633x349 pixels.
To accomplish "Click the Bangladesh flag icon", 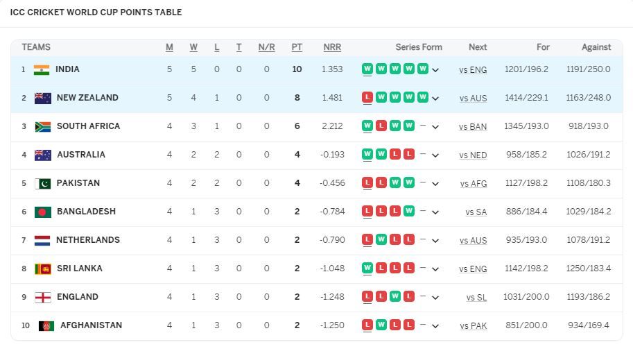I will click(43, 212).
